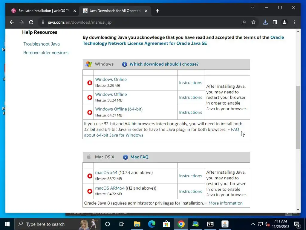306x230 pixels.
Task: Click the Windows Offline download link
Action: pos(111,94)
